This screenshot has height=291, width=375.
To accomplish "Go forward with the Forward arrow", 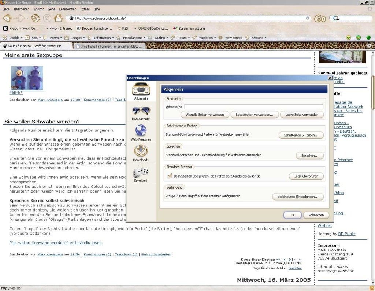I will [x=21, y=18].
